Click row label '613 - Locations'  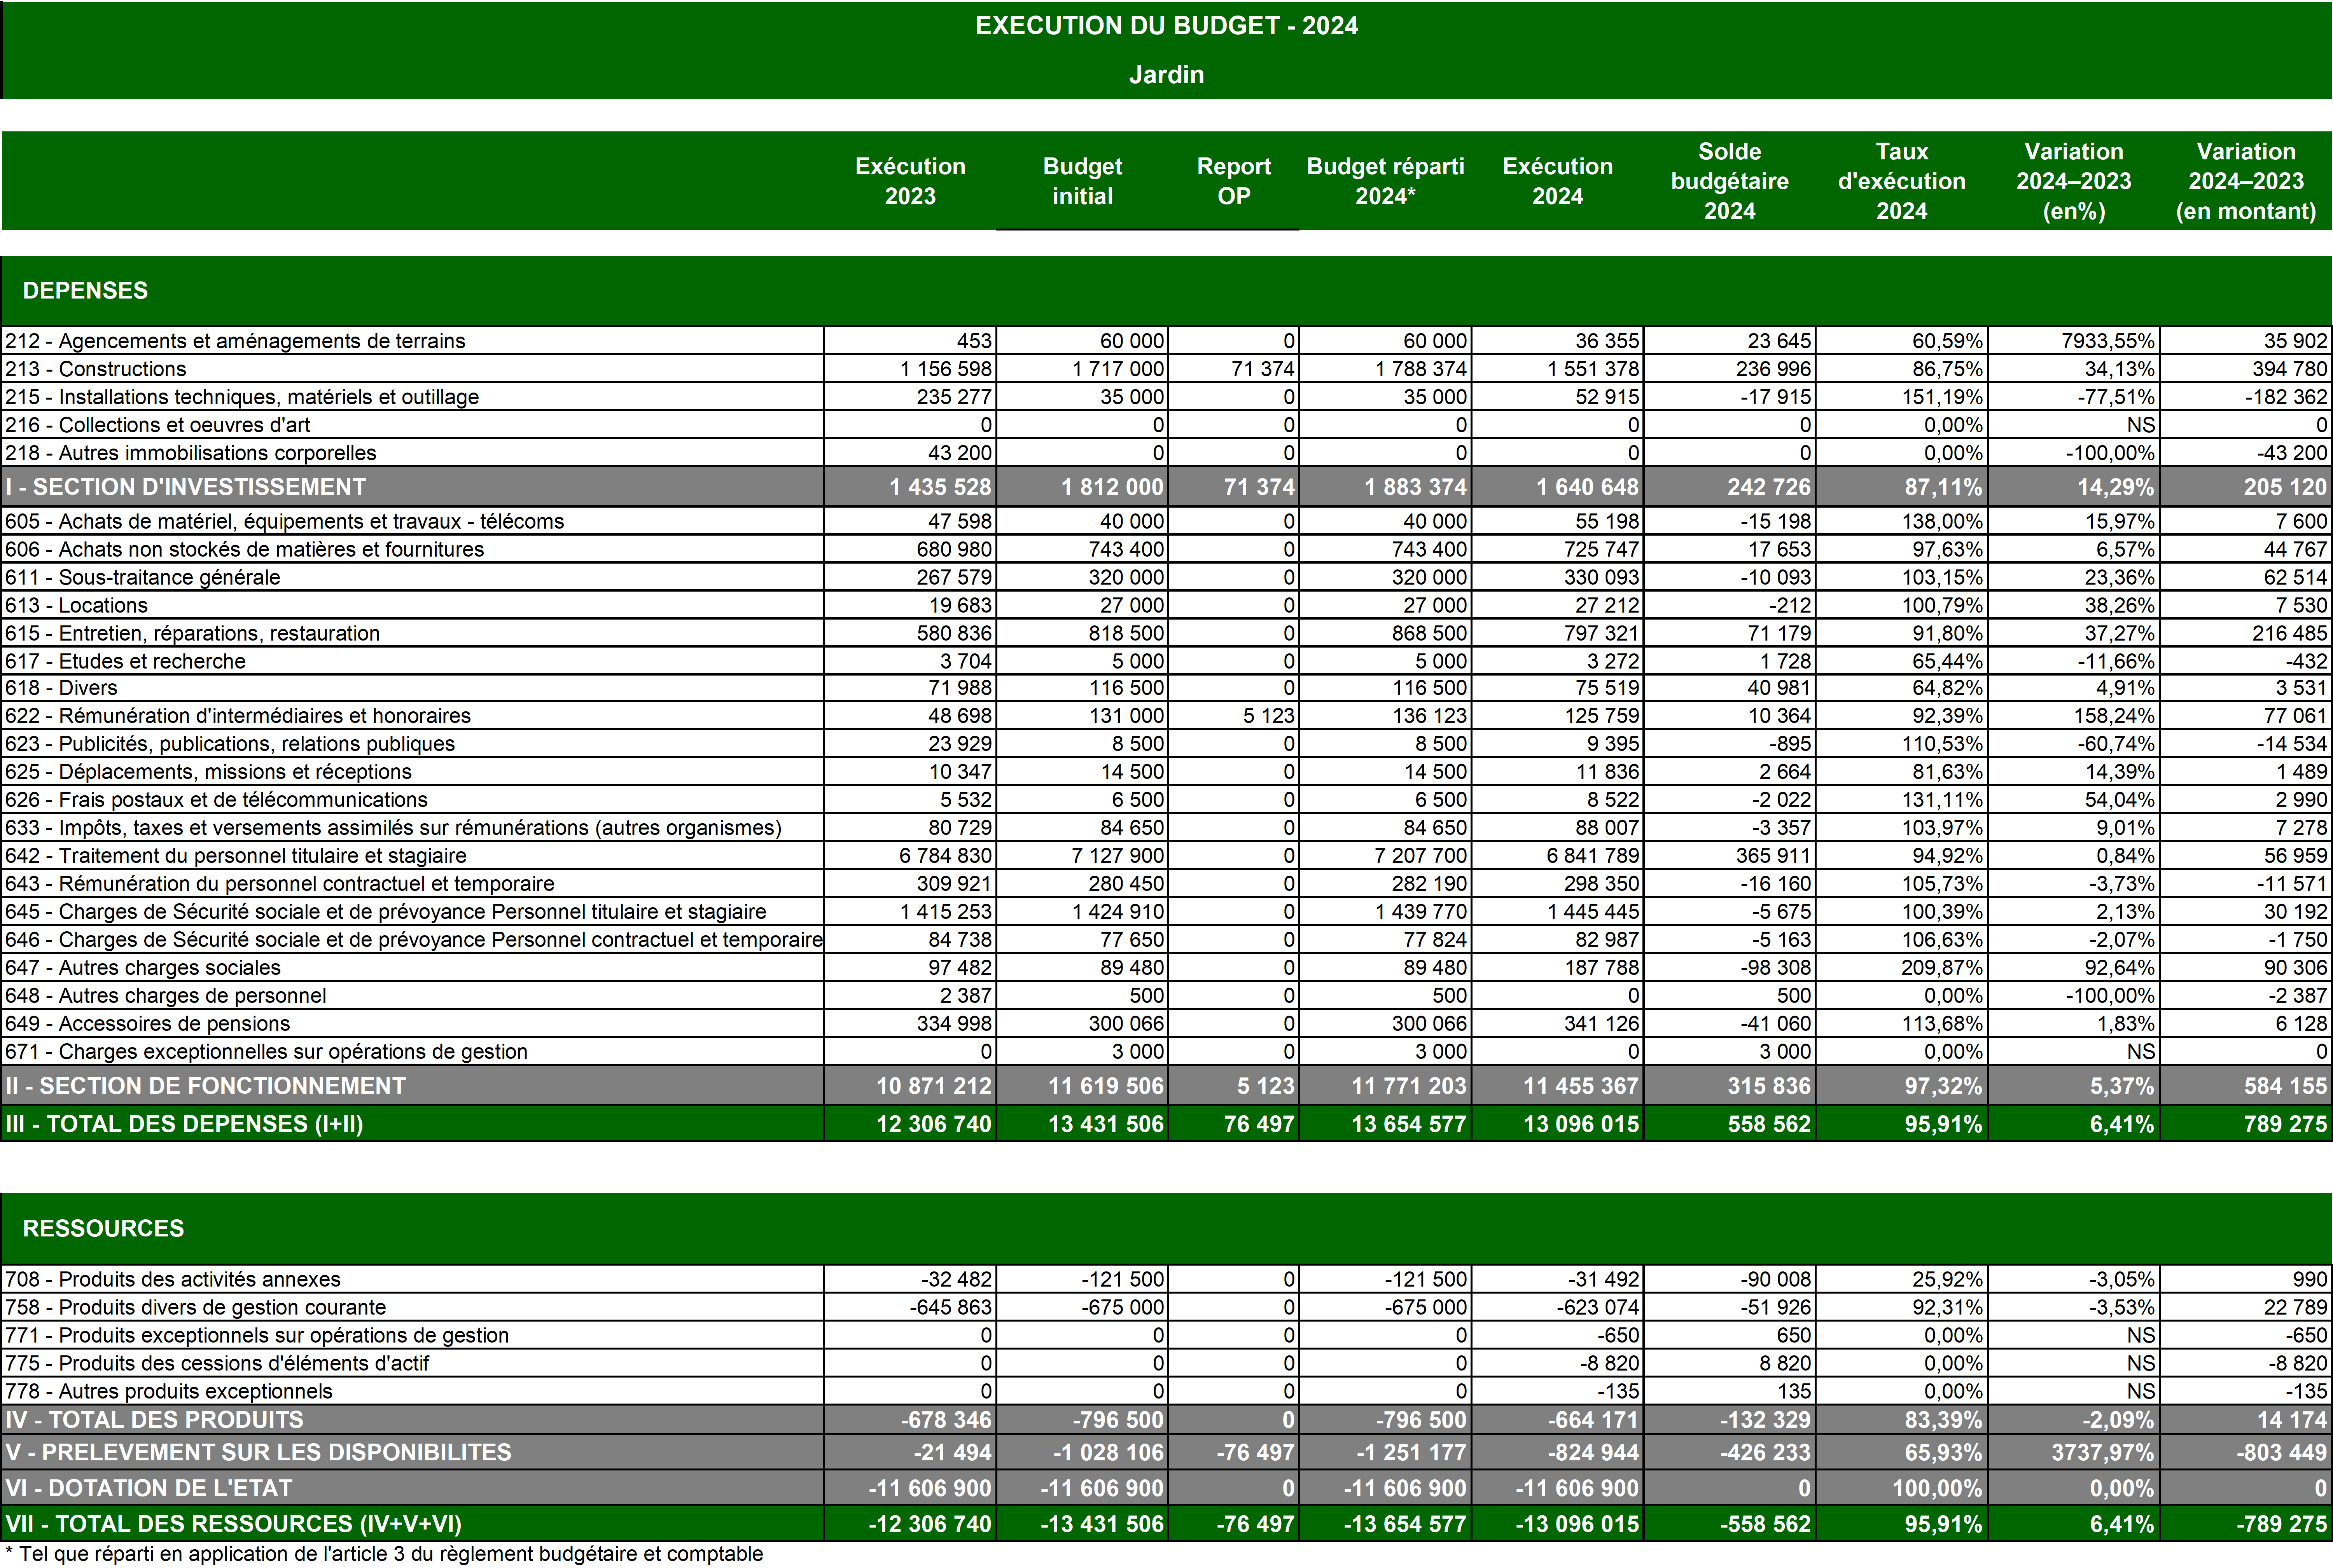click(76, 605)
